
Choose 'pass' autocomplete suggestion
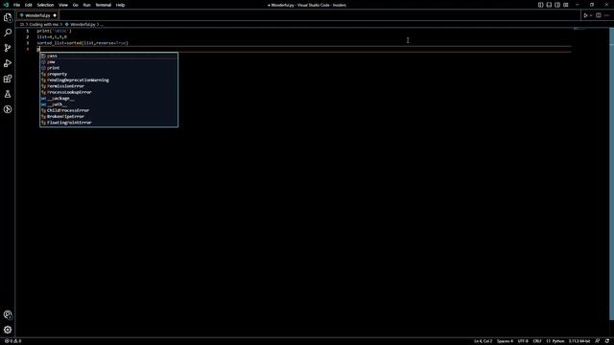pyautogui.click(x=108, y=56)
